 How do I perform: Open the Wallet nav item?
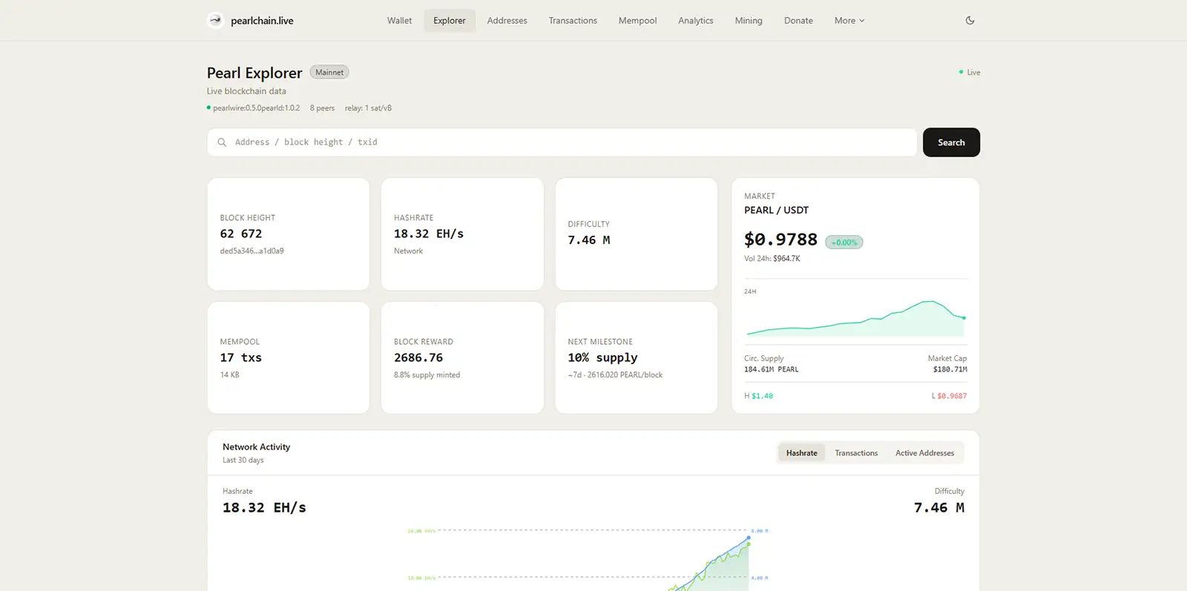click(399, 21)
